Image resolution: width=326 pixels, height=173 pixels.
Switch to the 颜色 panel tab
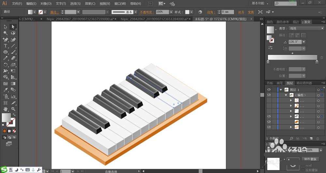[x=270, y=22]
